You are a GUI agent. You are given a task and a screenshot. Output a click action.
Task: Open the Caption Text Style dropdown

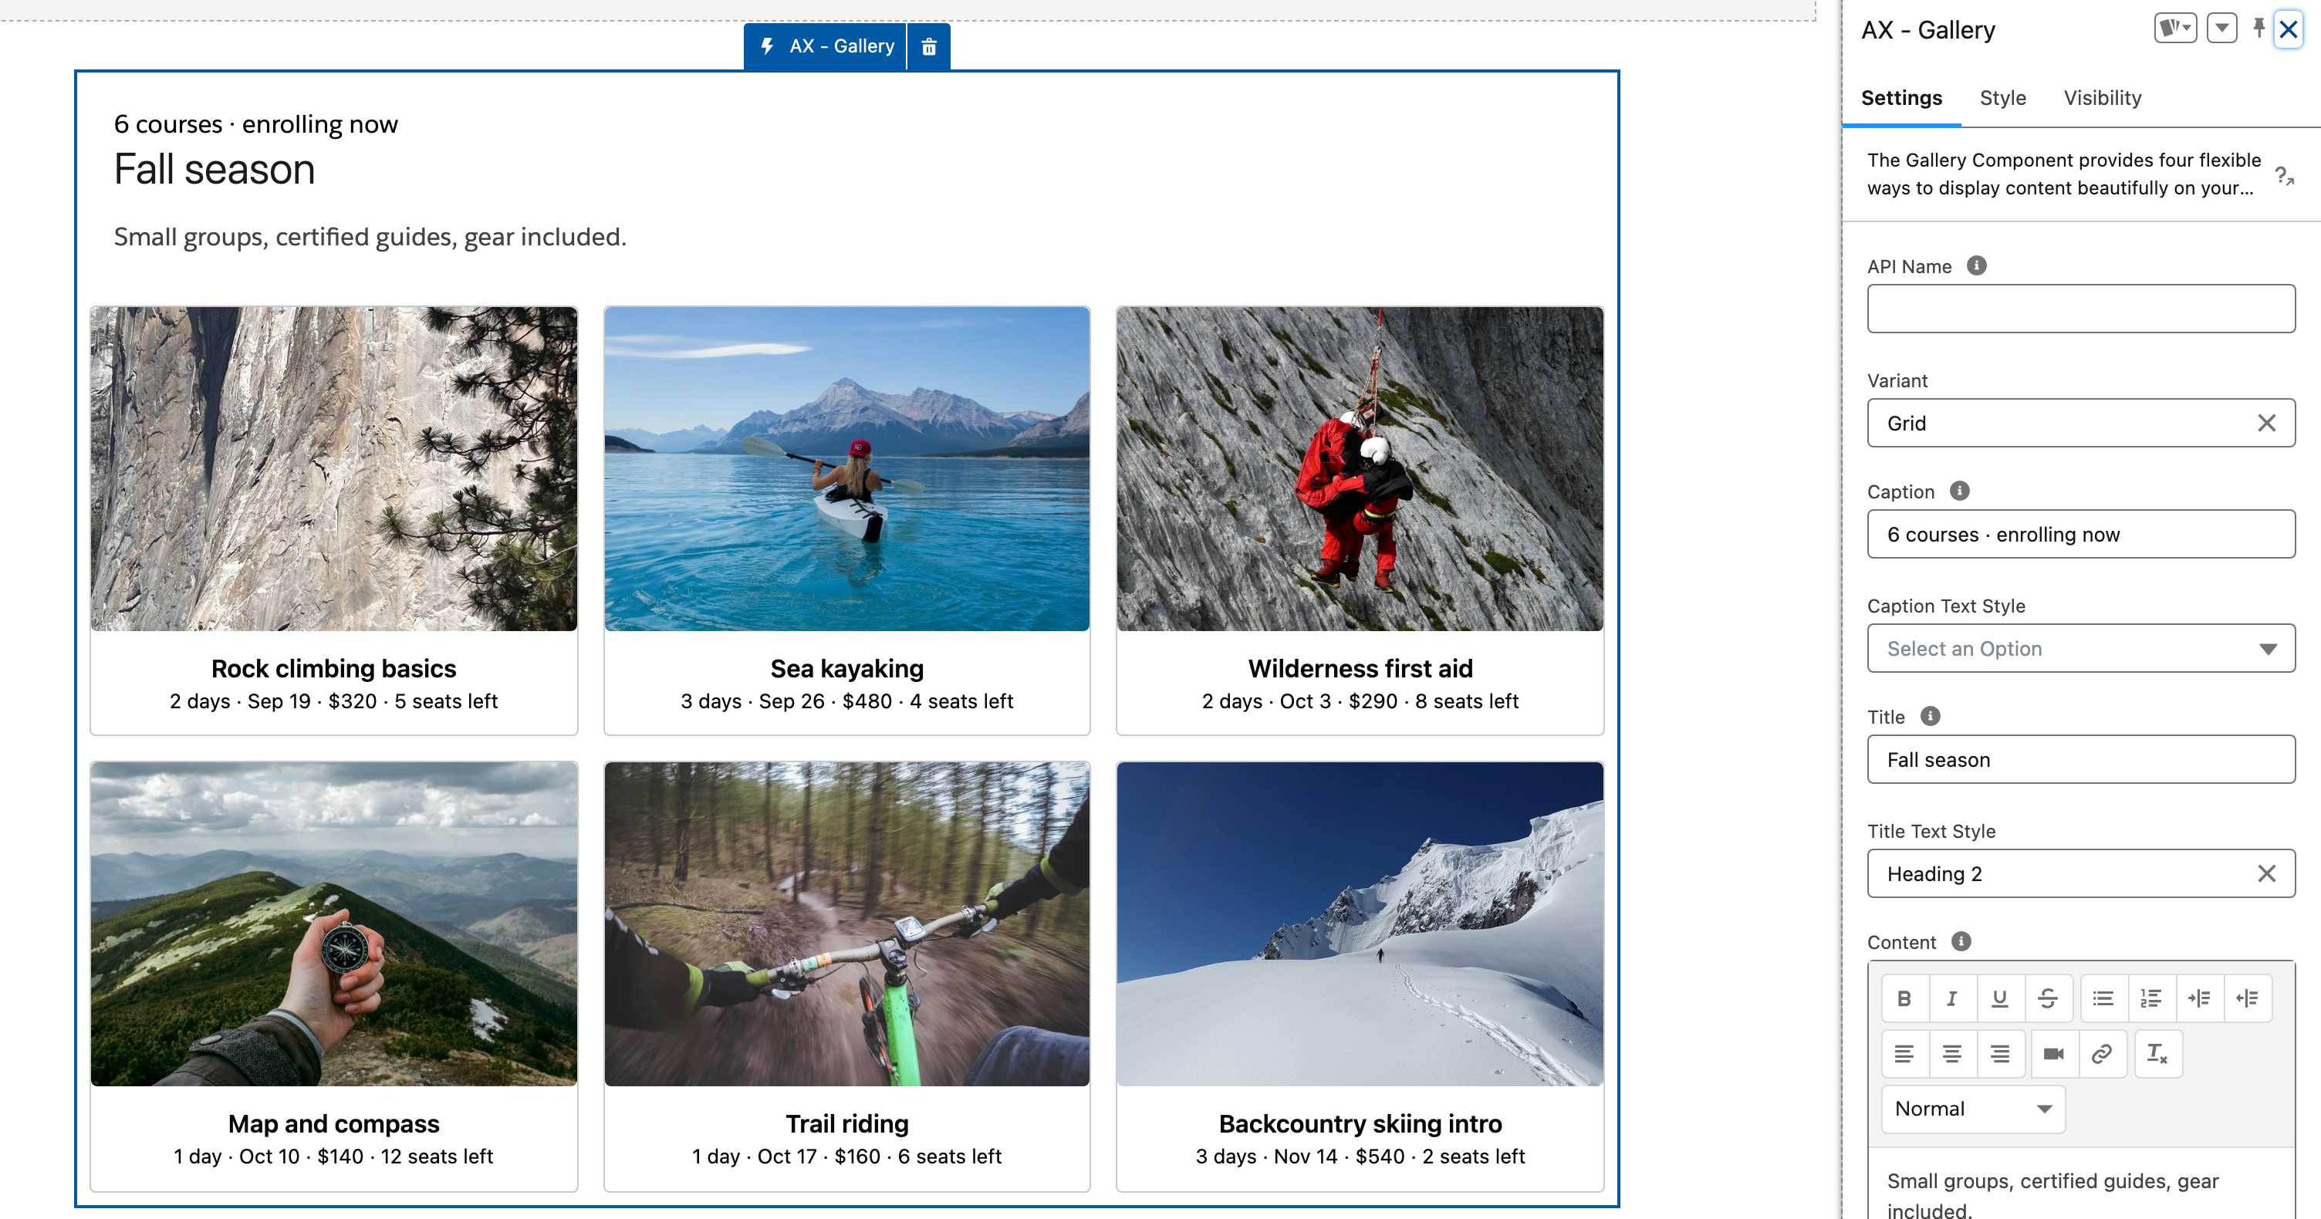(x=2080, y=649)
